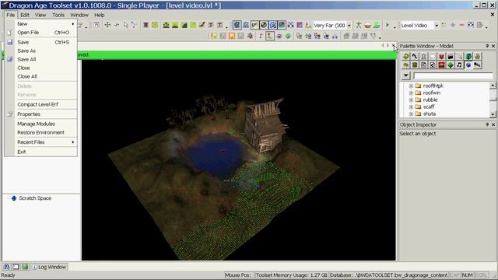Click Open File menu entry

coord(41,33)
